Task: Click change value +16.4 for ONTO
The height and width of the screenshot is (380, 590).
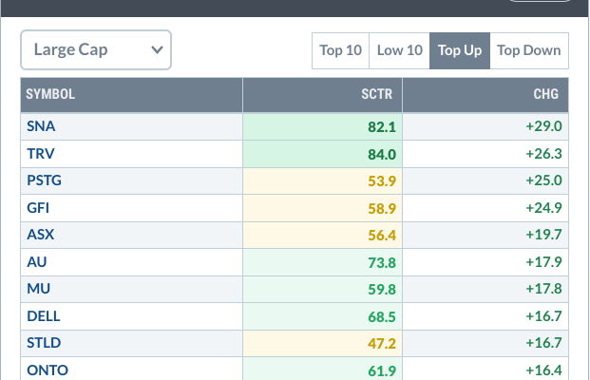Action: [543, 370]
